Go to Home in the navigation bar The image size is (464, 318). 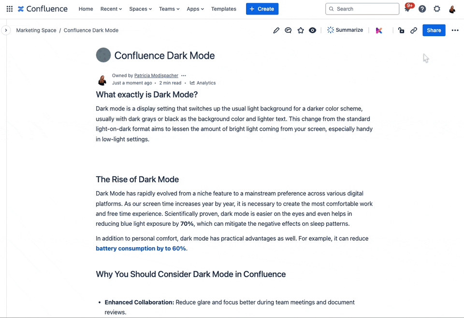tap(86, 9)
